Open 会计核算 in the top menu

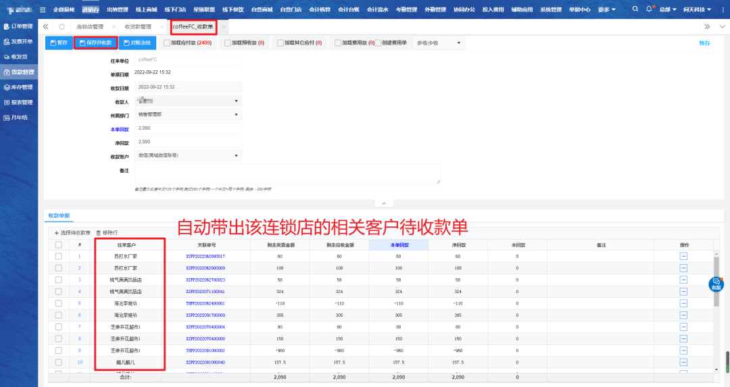320,9
